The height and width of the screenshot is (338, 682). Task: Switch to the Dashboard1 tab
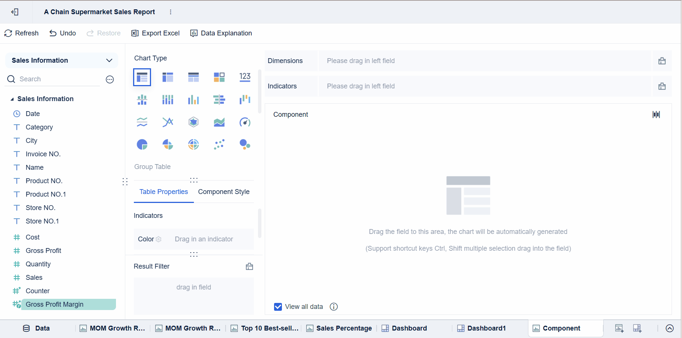click(x=486, y=328)
